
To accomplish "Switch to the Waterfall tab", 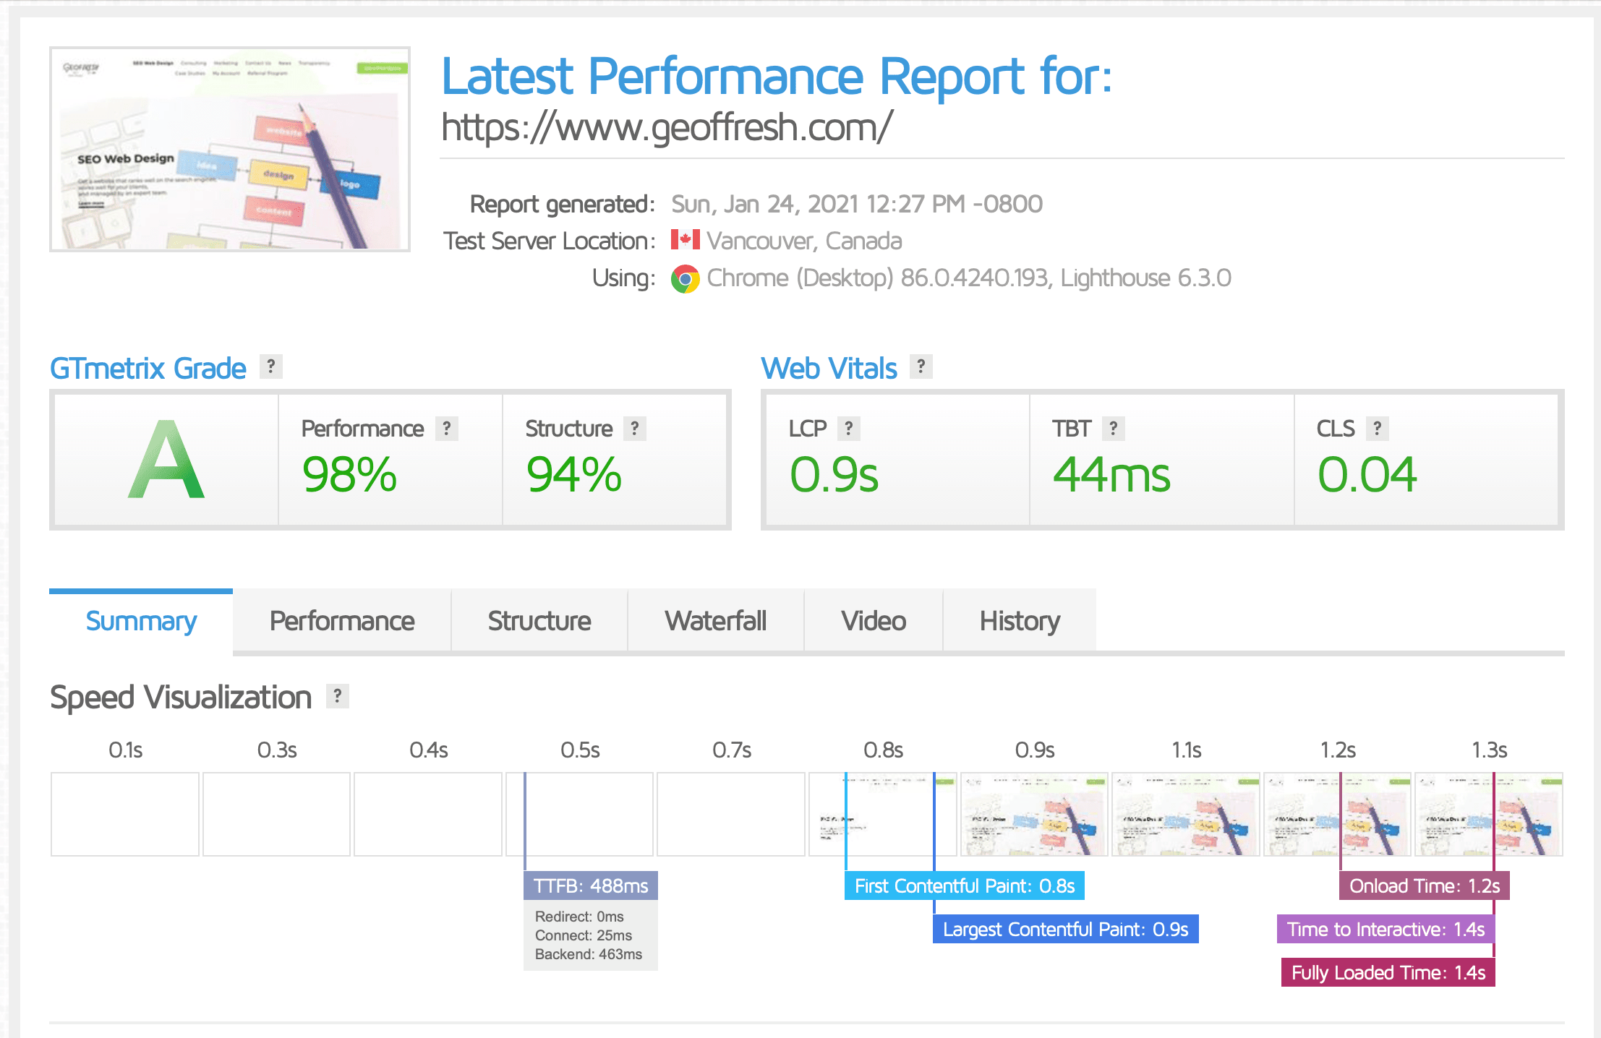I will [715, 620].
